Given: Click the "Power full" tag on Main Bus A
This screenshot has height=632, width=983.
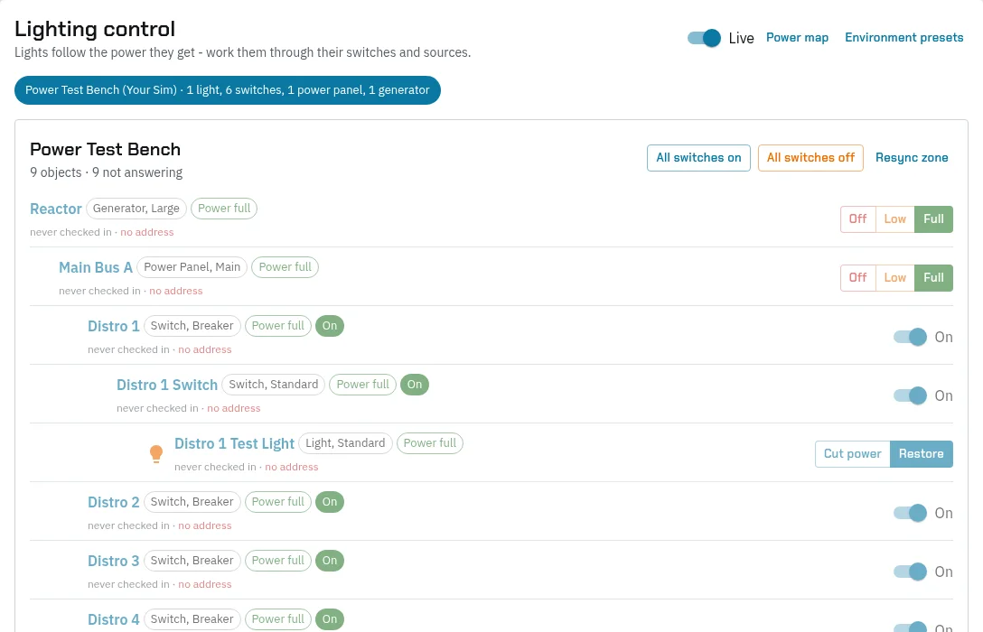Looking at the screenshot, I should click(x=285, y=267).
